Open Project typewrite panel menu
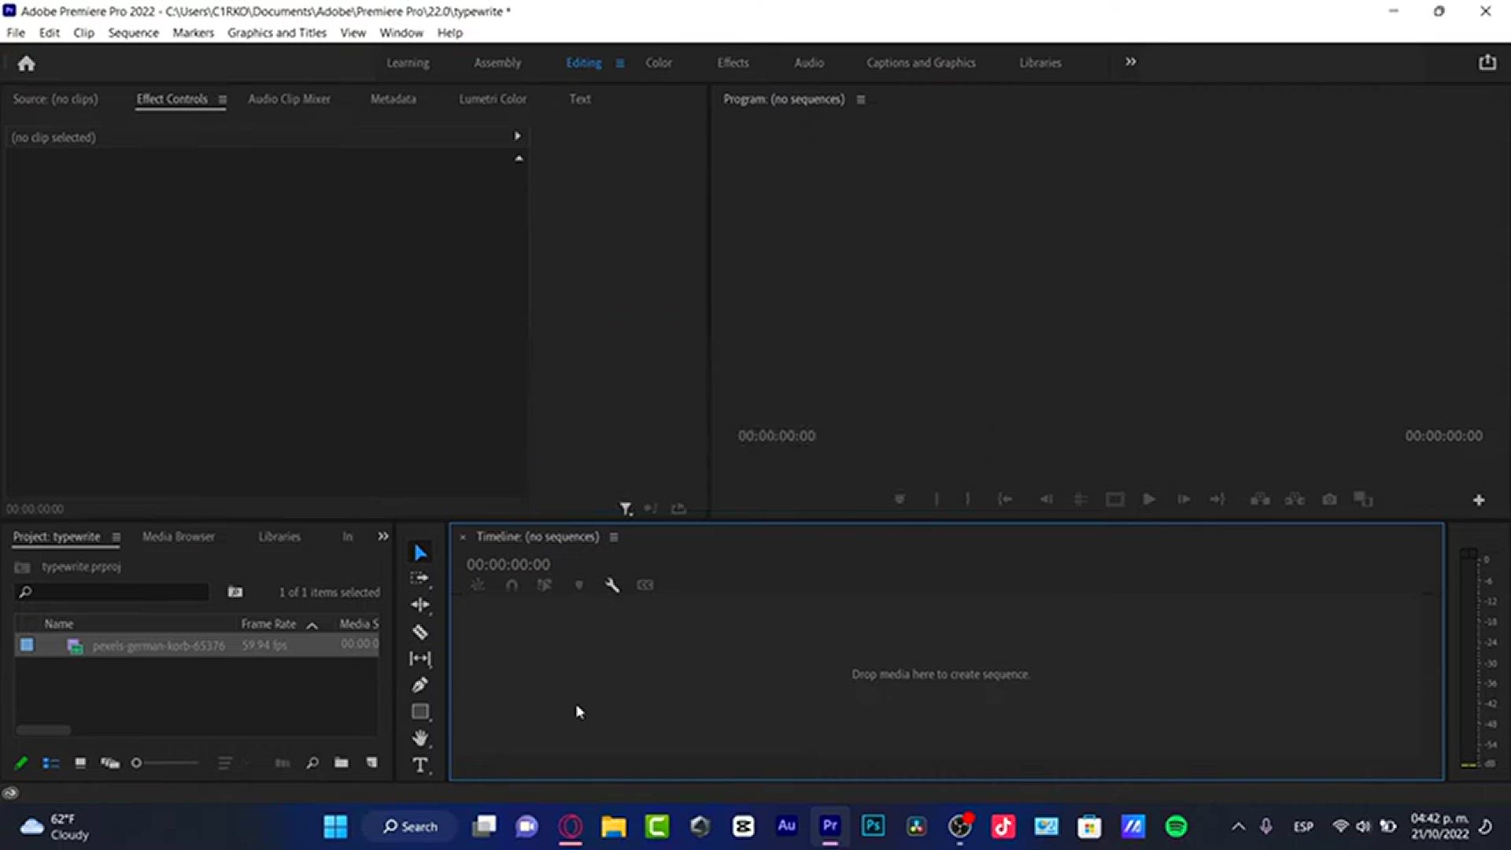This screenshot has width=1511, height=850. 116,537
